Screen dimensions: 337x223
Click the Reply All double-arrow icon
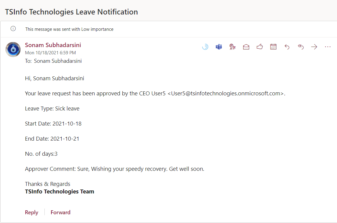[301, 47]
